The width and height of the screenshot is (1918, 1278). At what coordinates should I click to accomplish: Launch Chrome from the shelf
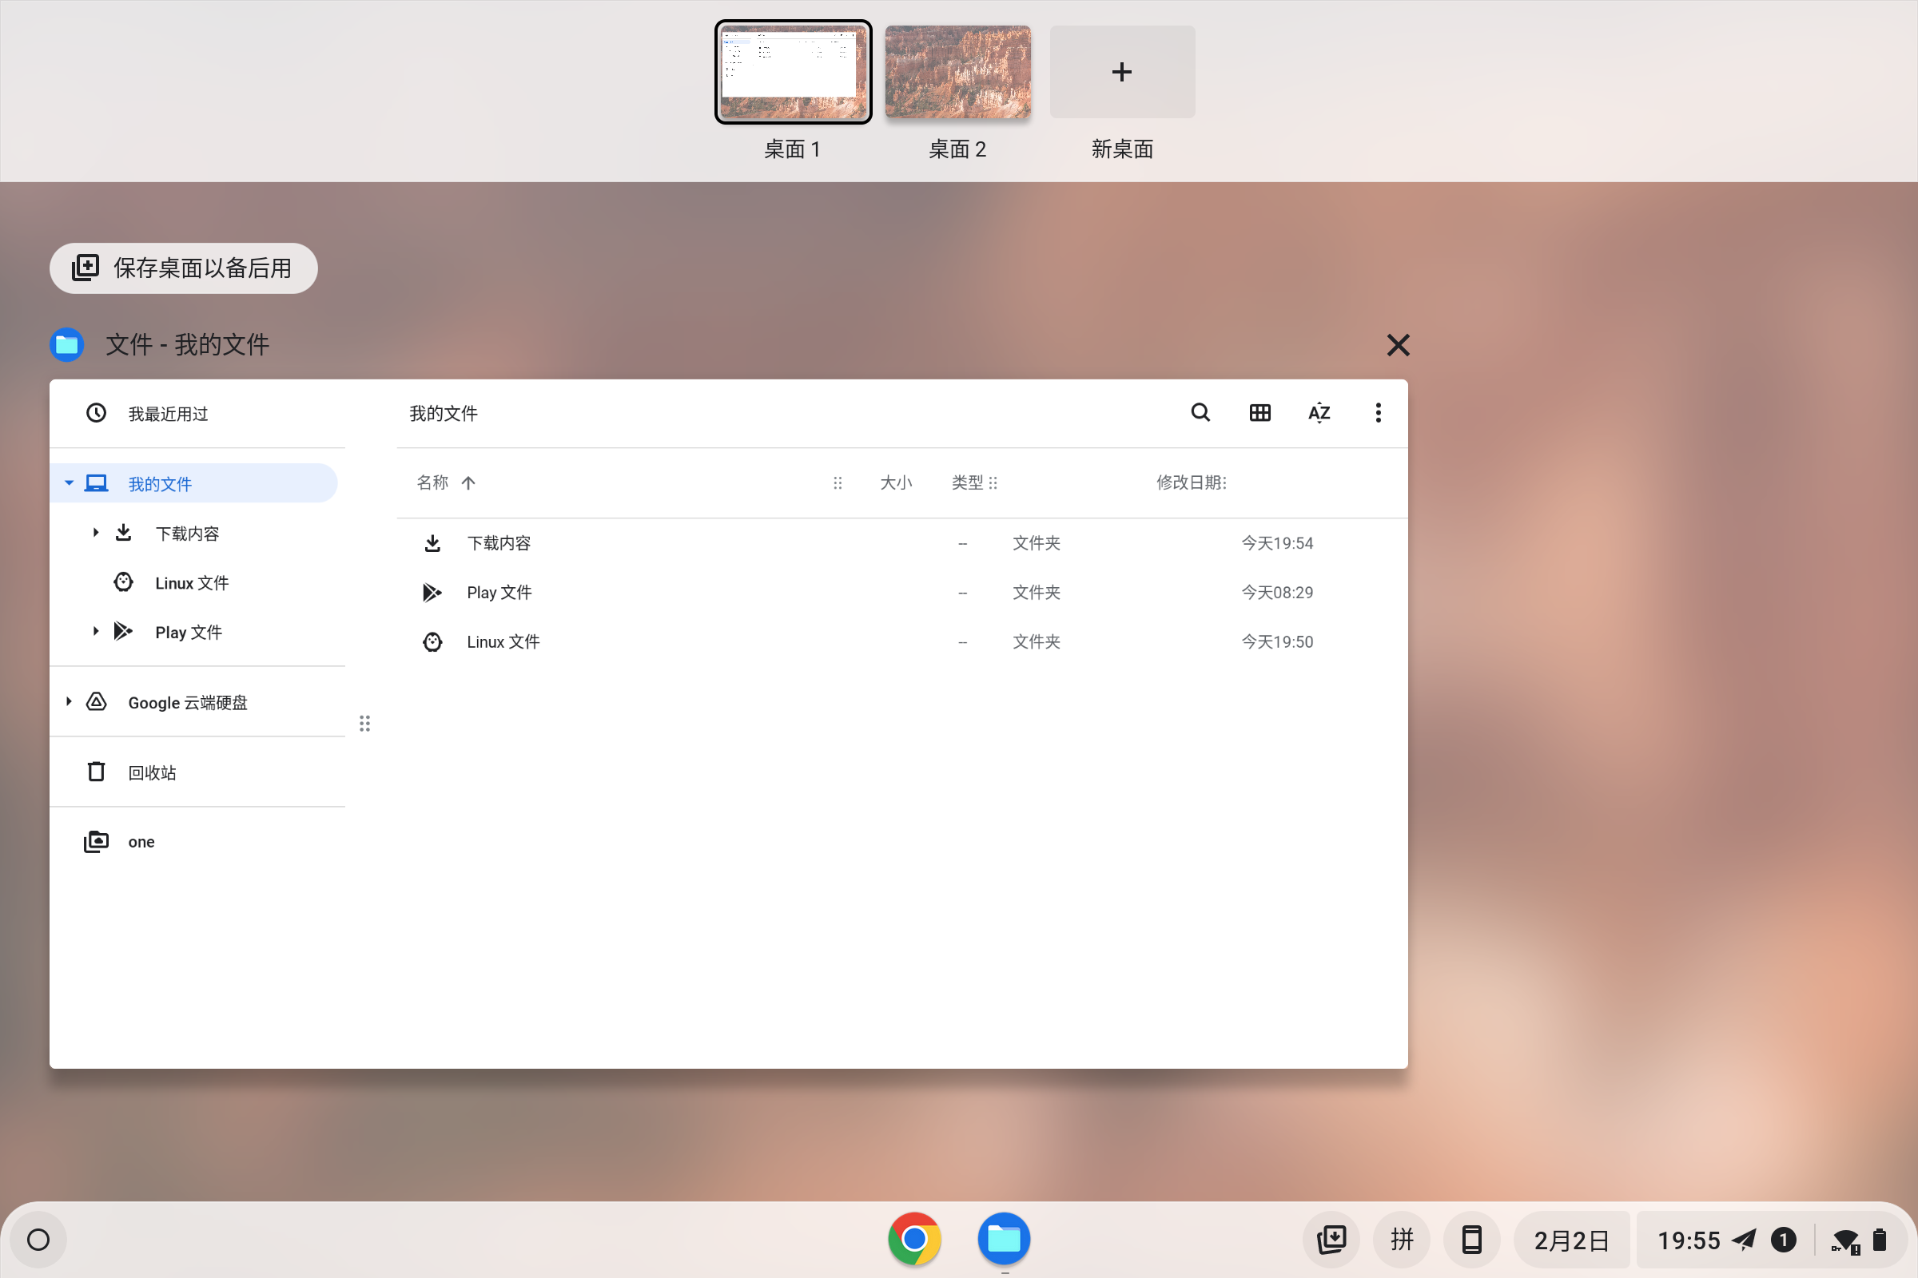(914, 1239)
